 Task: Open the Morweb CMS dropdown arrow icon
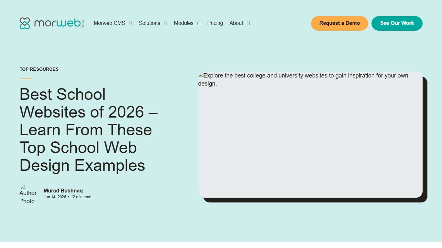pyautogui.click(x=130, y=23)
